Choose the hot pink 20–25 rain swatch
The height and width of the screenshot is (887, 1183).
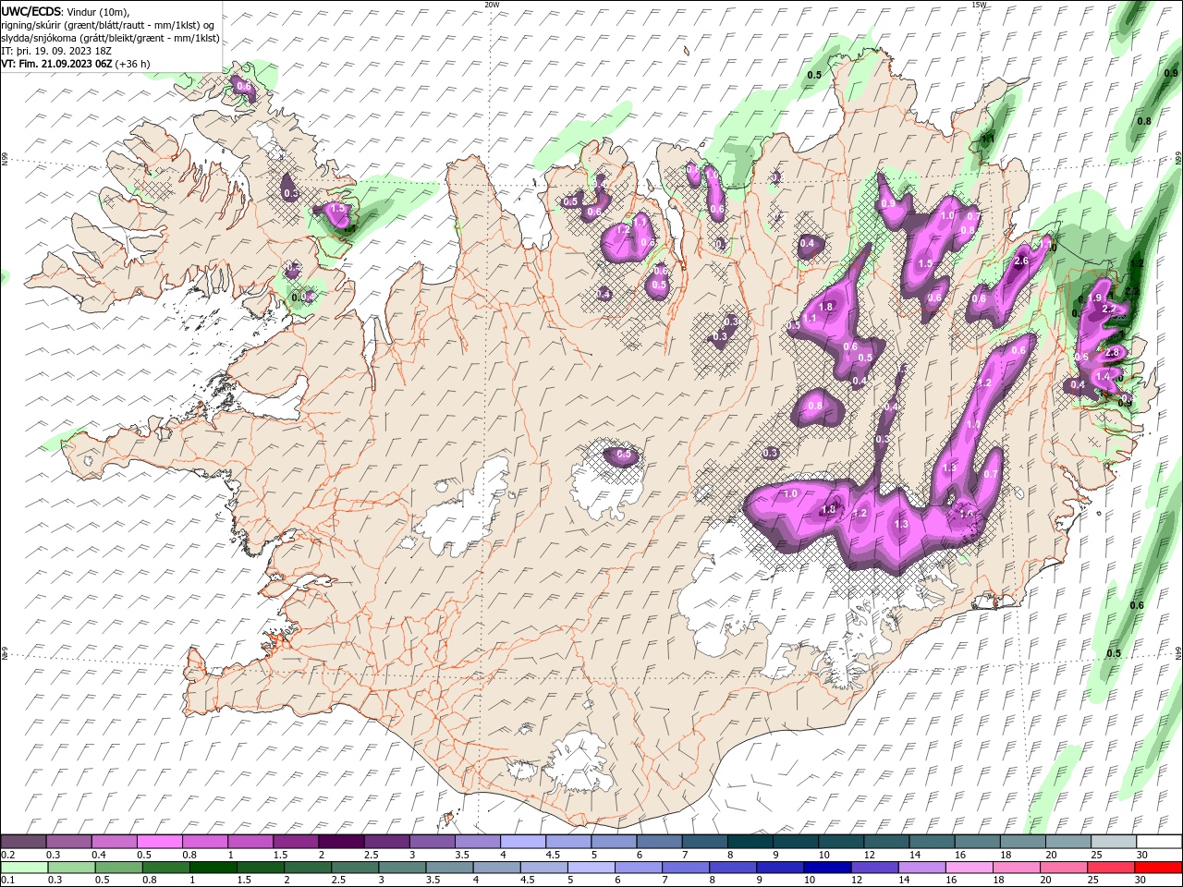[x=1063, y=868]
